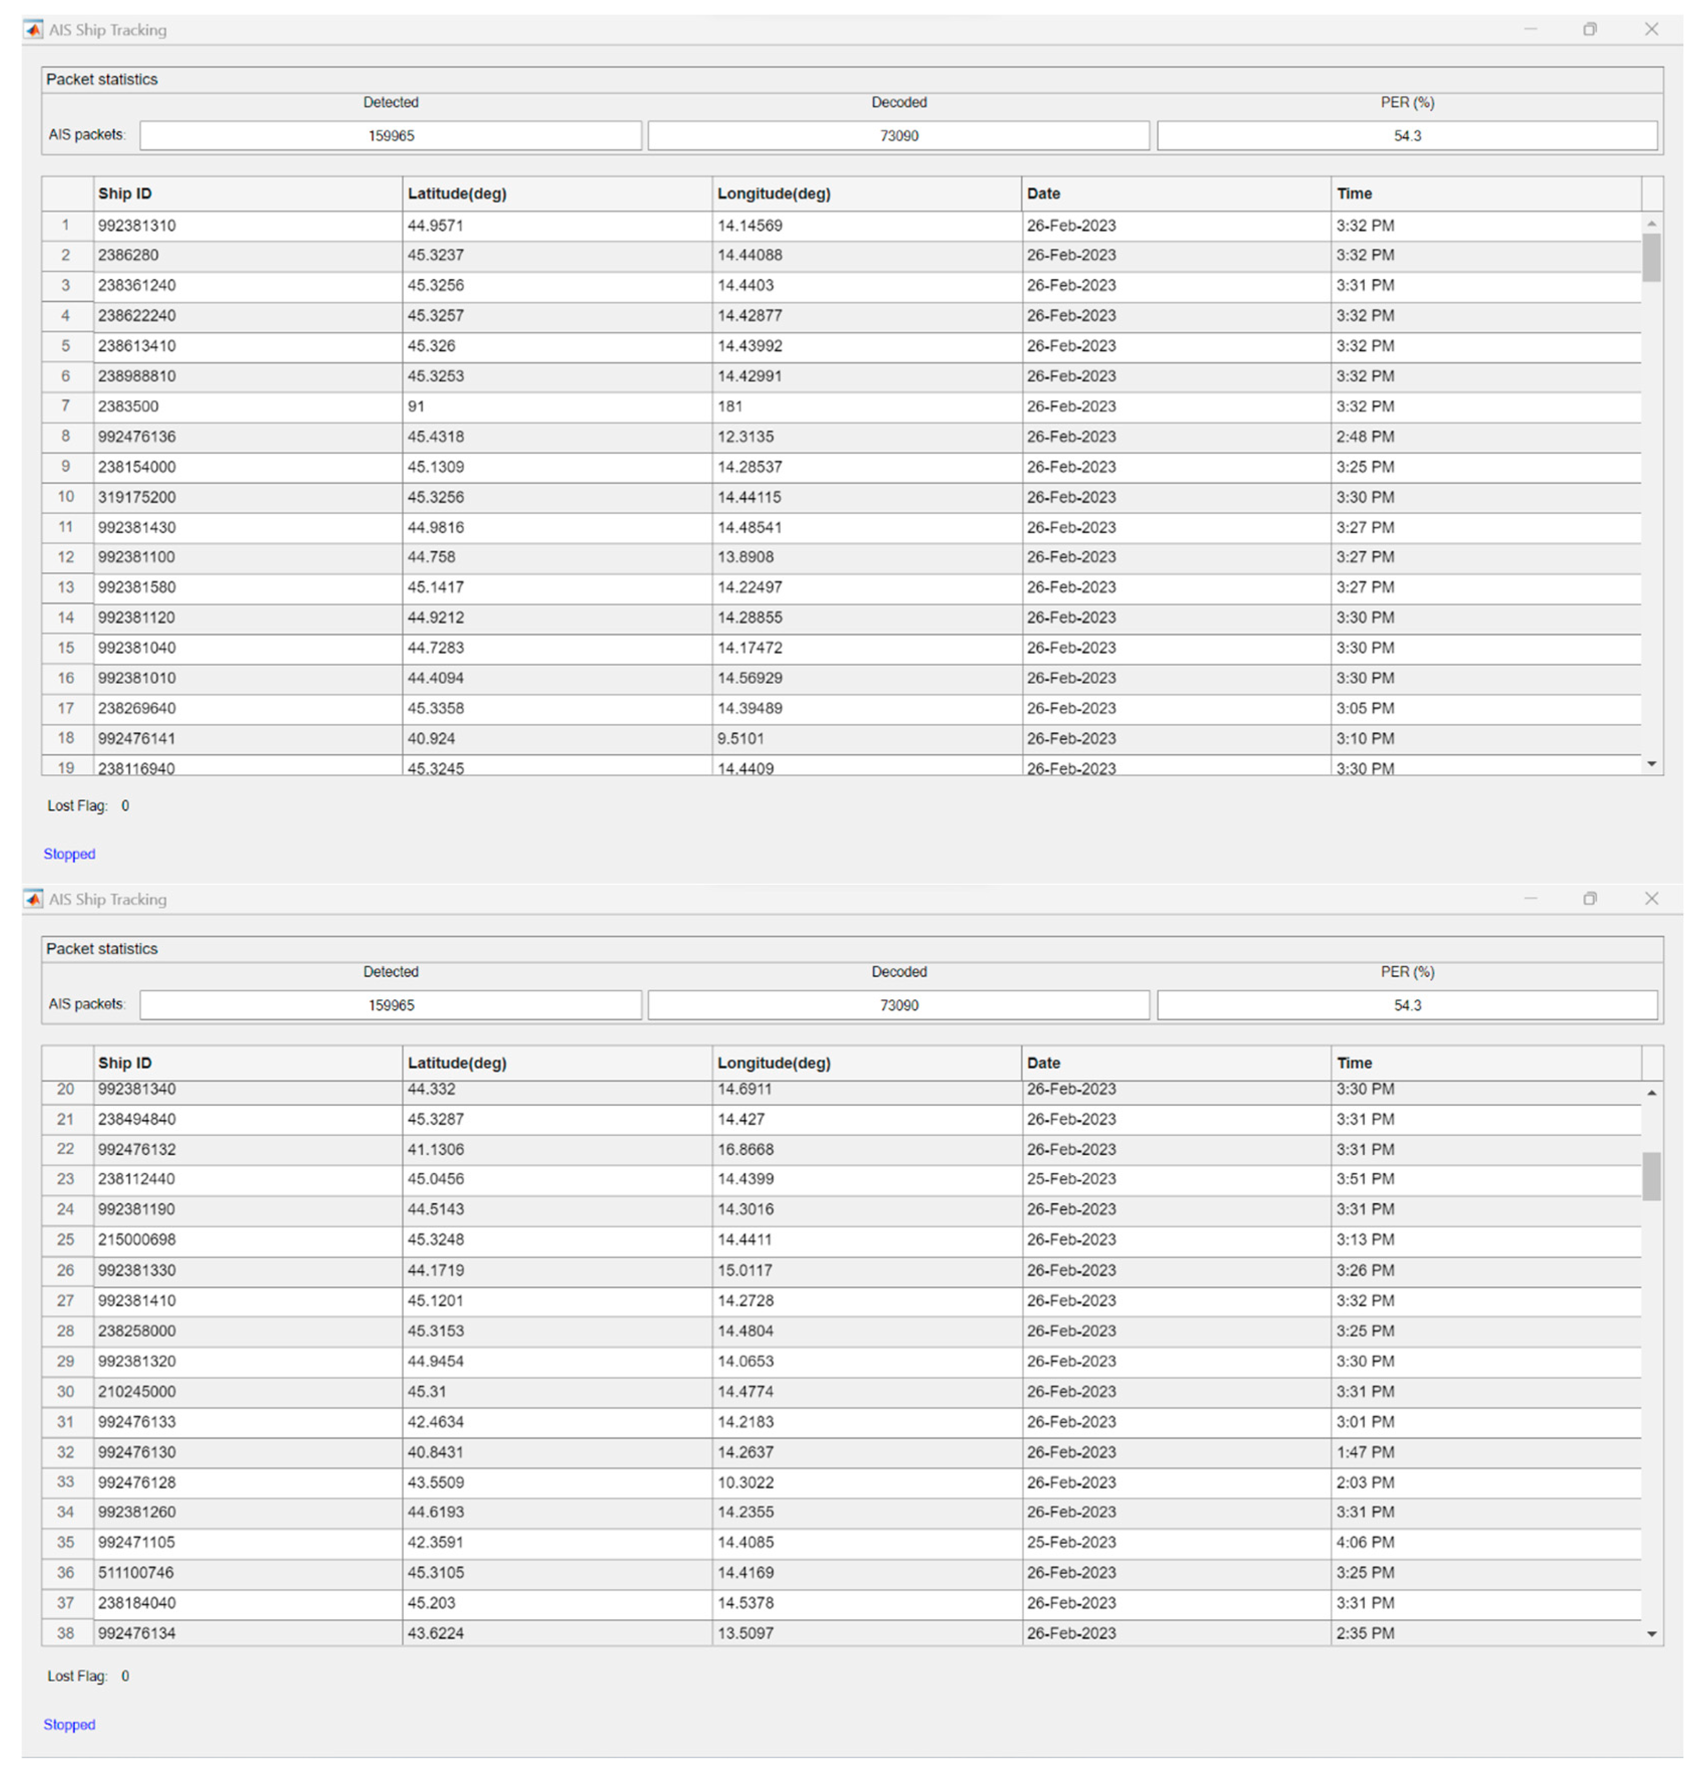Select the Detected packets field showing 159965
Screen dimensions: 1698x1775
pos(390,136)
